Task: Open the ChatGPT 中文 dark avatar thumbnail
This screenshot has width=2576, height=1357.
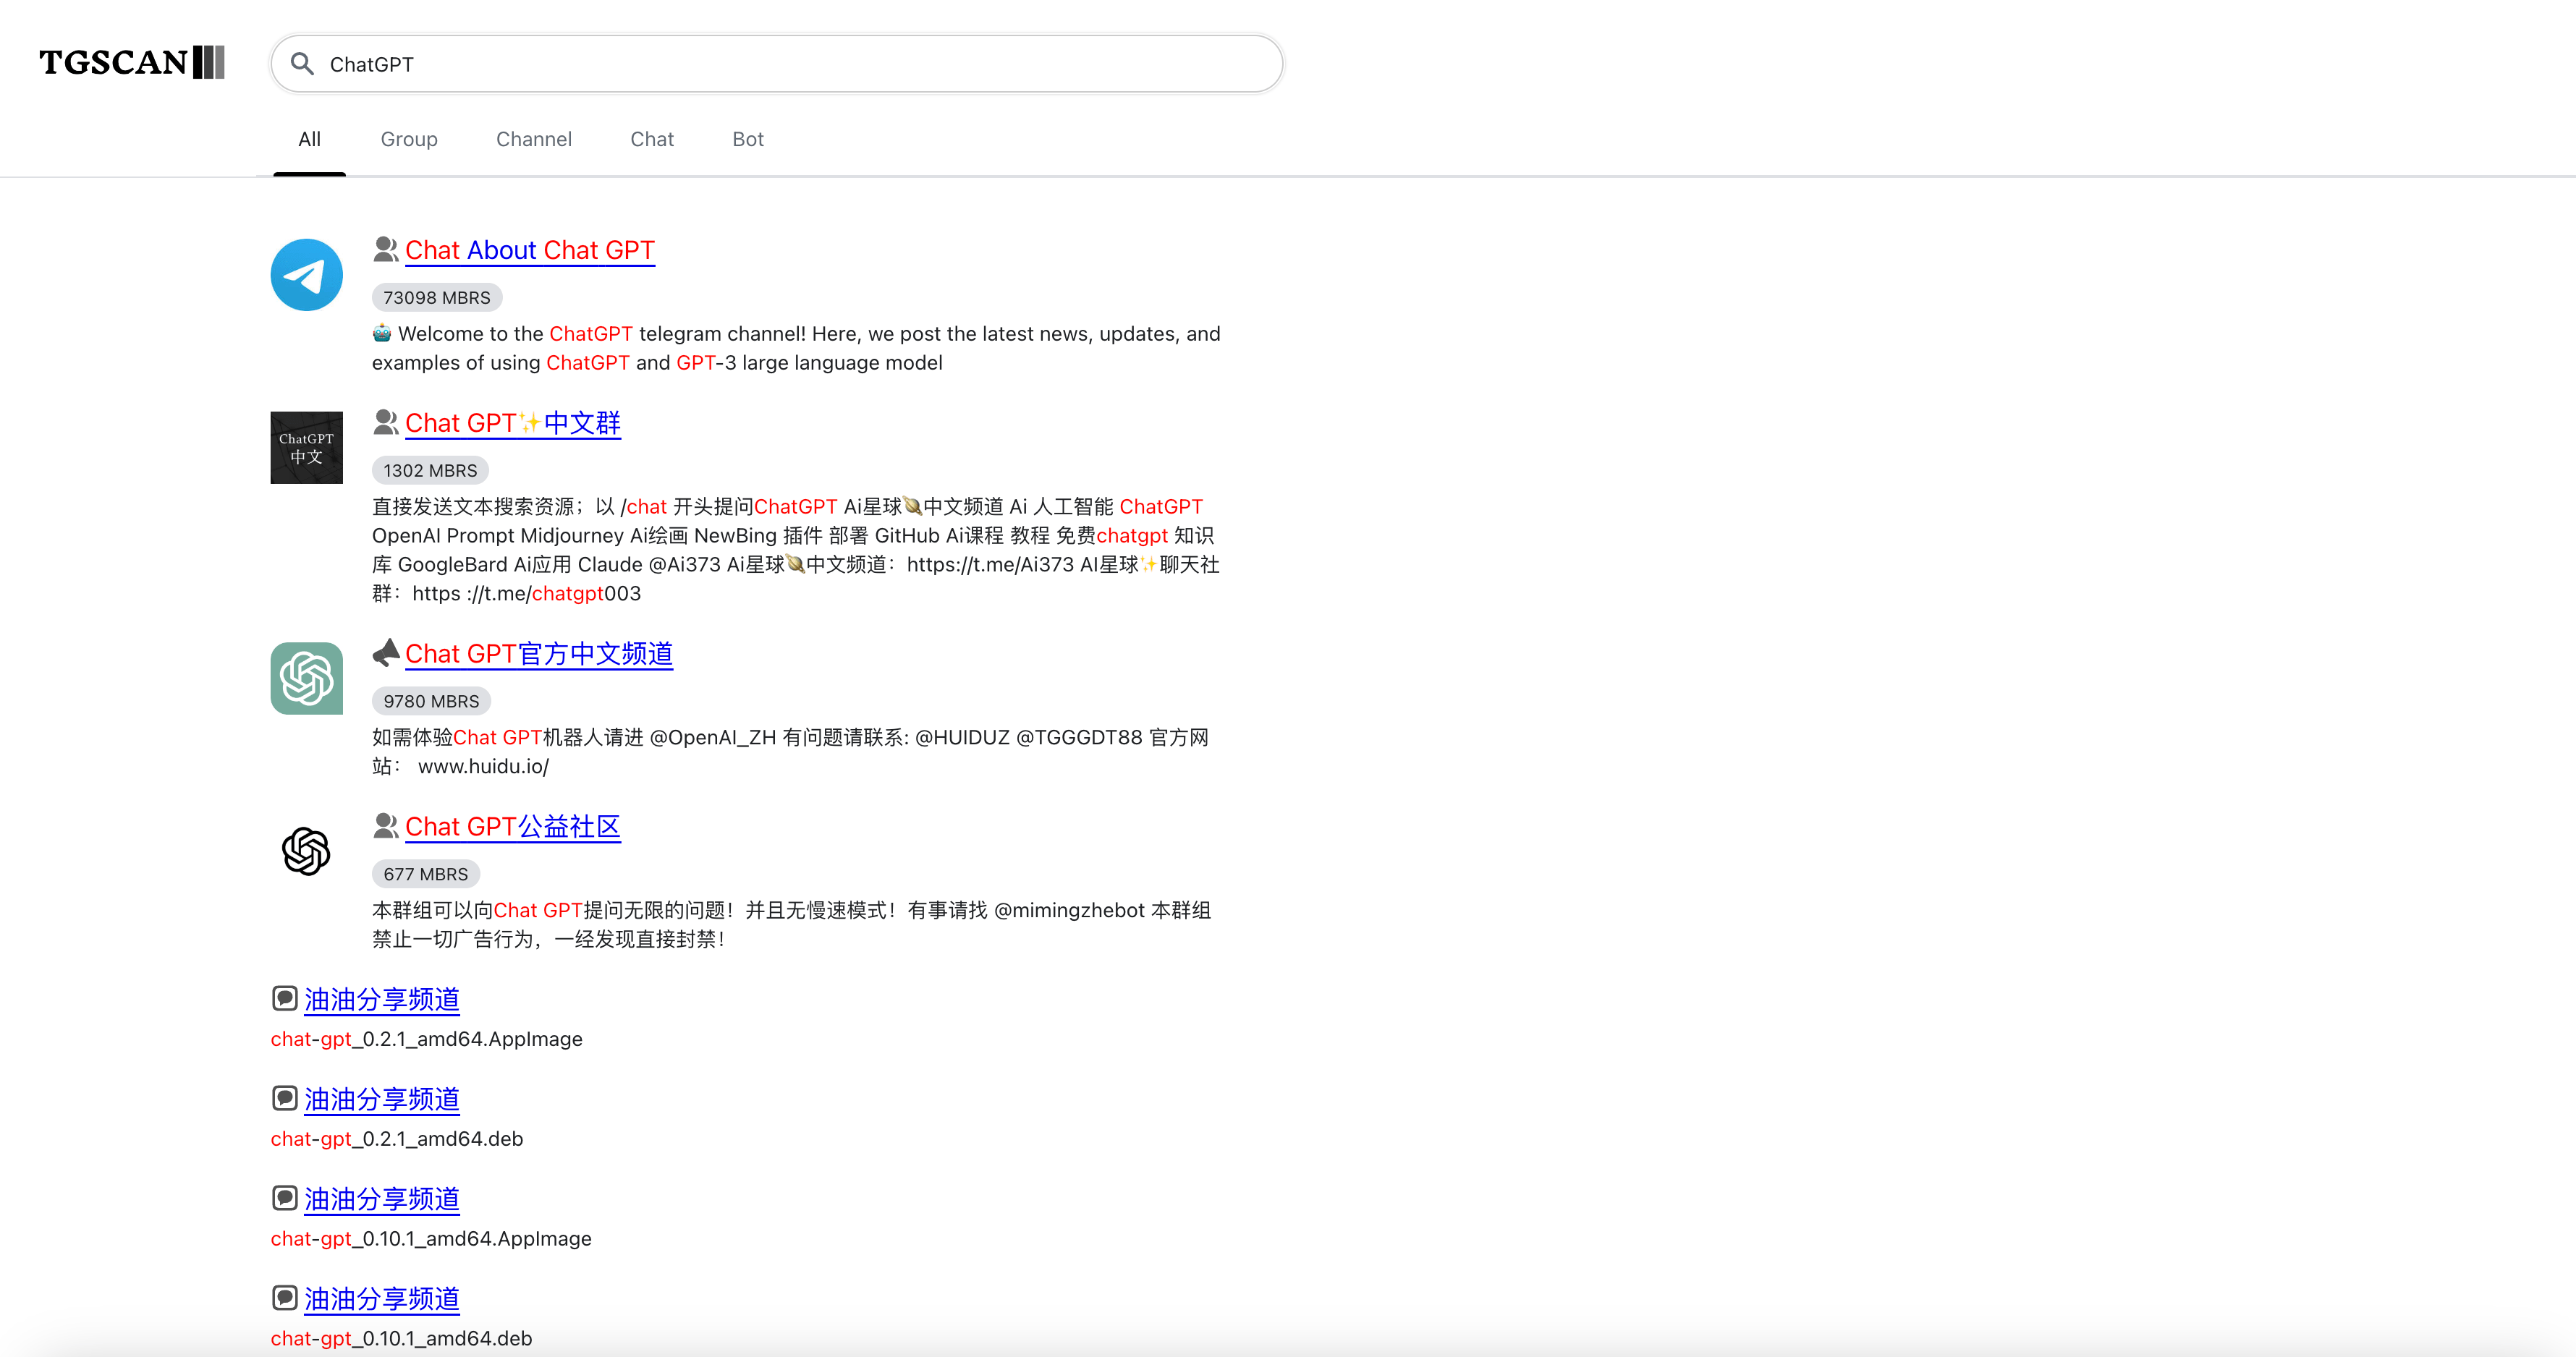Action: [307, 448]
